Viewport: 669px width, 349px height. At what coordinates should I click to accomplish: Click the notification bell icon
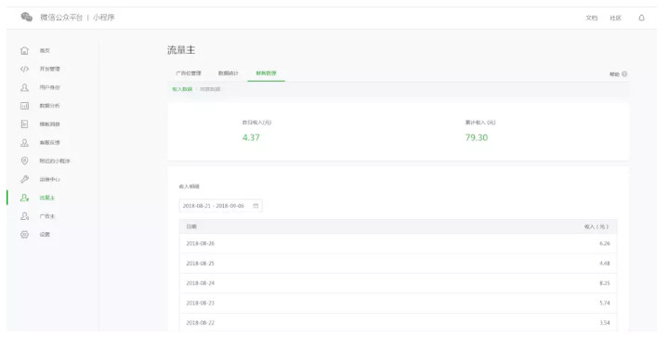[x=641, y=18]
